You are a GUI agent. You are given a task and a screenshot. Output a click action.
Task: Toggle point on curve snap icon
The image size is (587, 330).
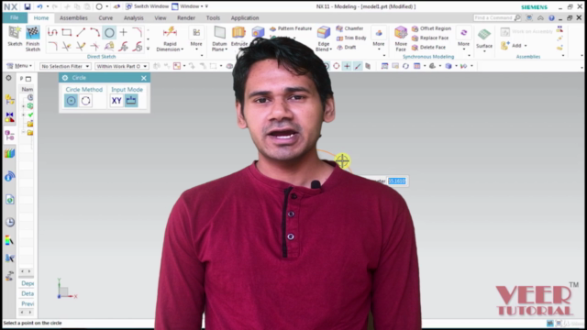[358, 66]
